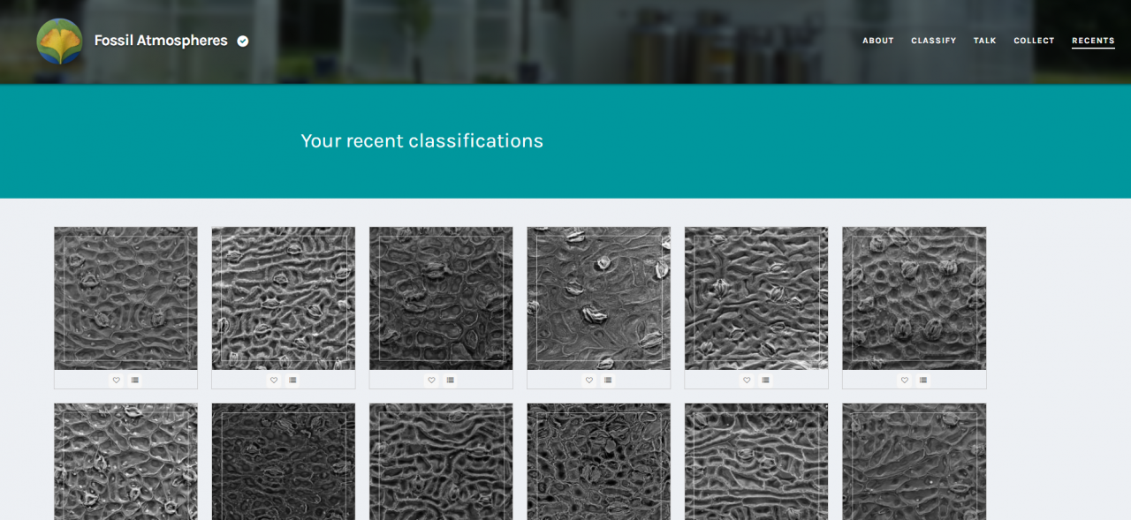Viewport: 1131px width, 520px height.
Task: Open the third thumbnail in the bottom row
Action: pyautogui.click(x=441, y=462)
